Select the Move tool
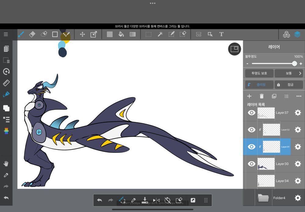This screenshot has width=305, height=212. tap(82, 34)
